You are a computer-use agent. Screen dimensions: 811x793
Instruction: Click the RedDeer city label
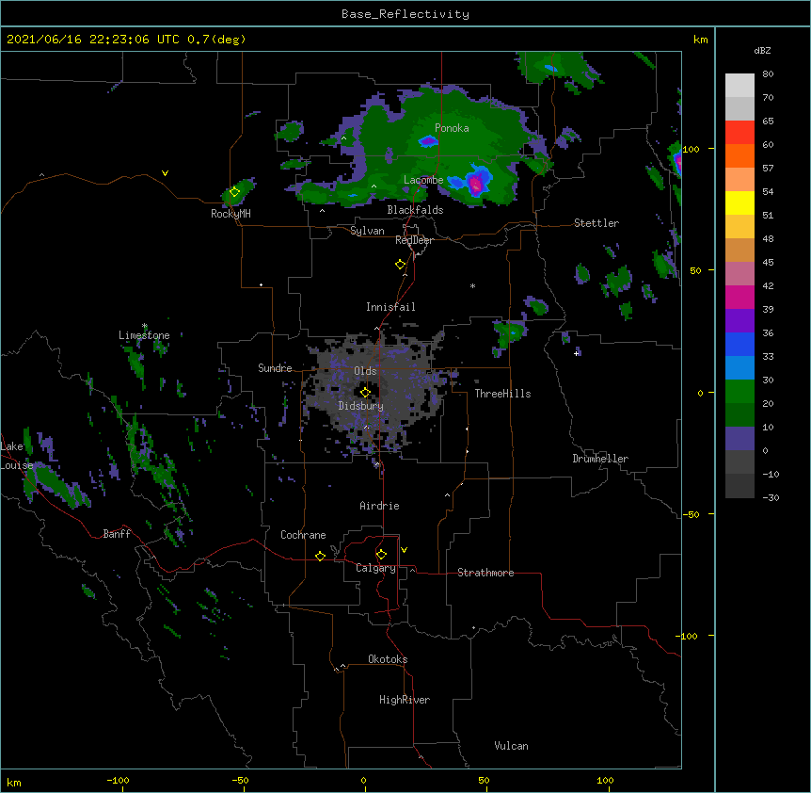pyautogui.click(x=414, y=240)
